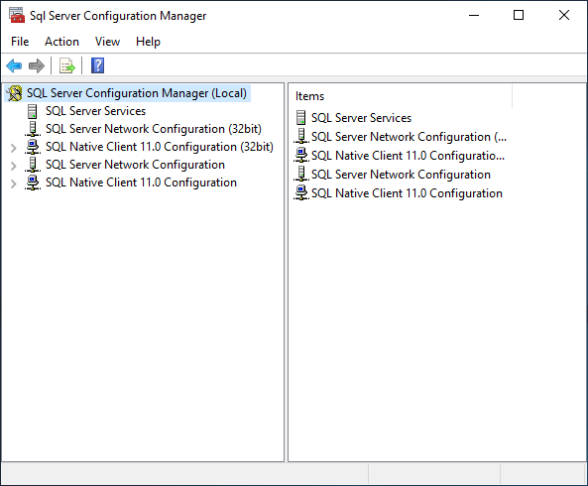Click truncated Native Client Configuratio... icon in Items list
This screenshot has width=588, height=486.
click(301, 156)
